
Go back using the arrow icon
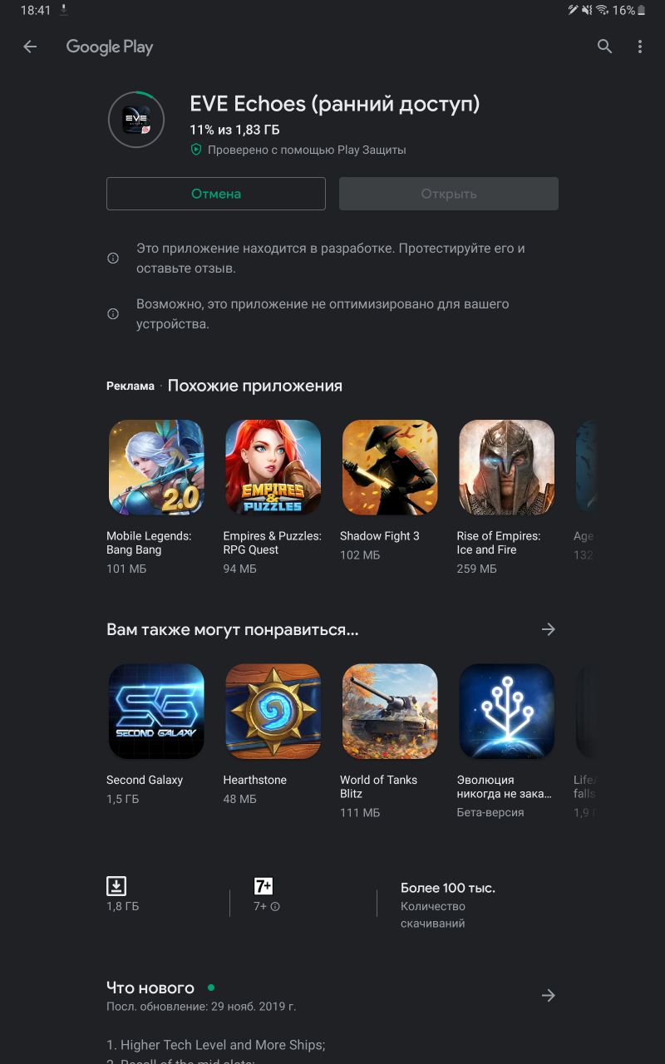30,47
